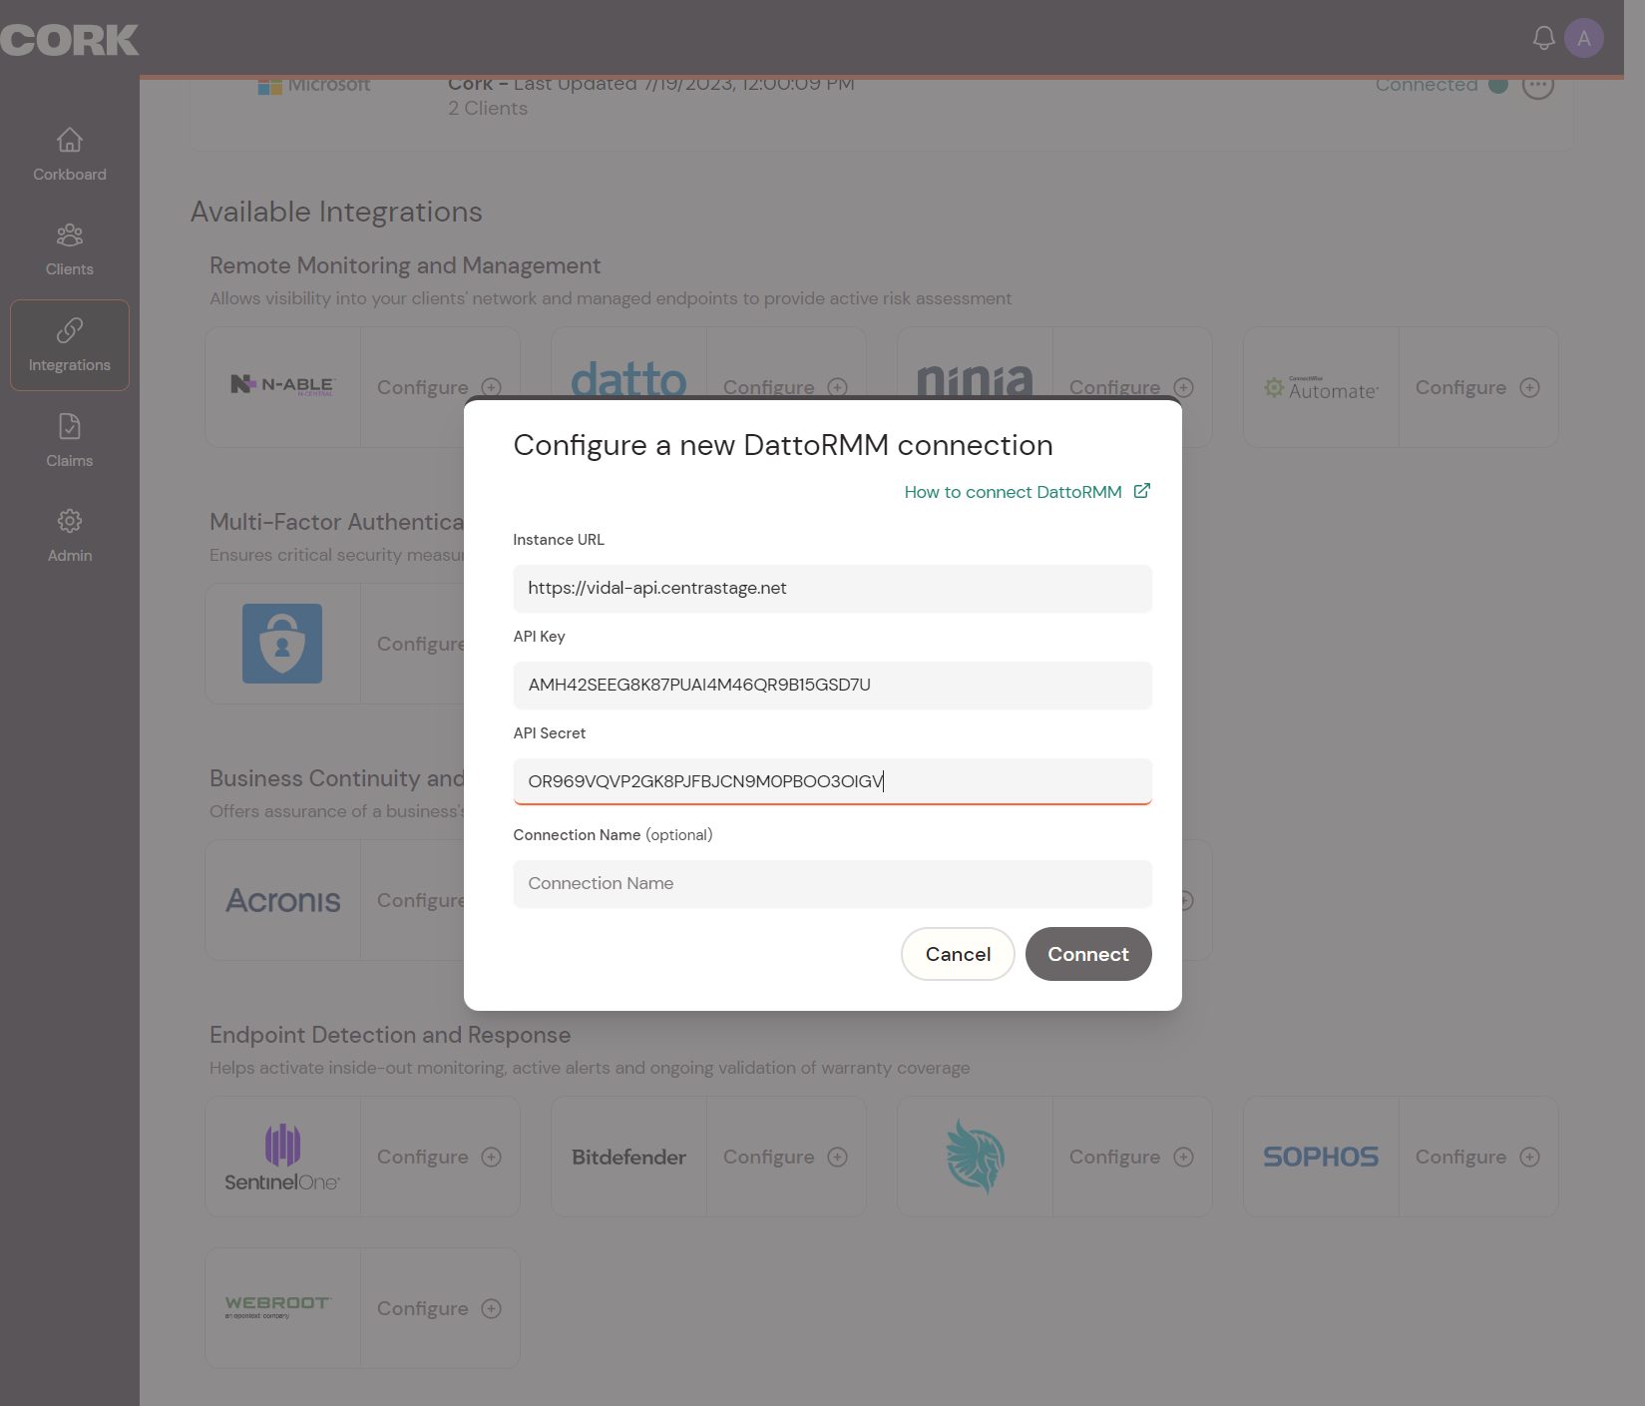Click the Acronis logo
The width and height of the screenshot is (1645, 1406).
pyautogui.click(x=283, y=900)
